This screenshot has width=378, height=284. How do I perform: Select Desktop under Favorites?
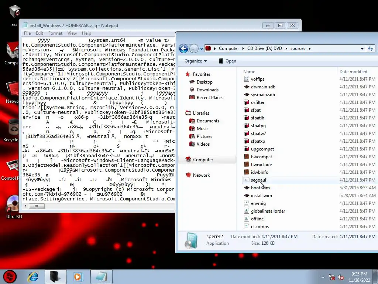pyautogui.click(x=205, y=82)
